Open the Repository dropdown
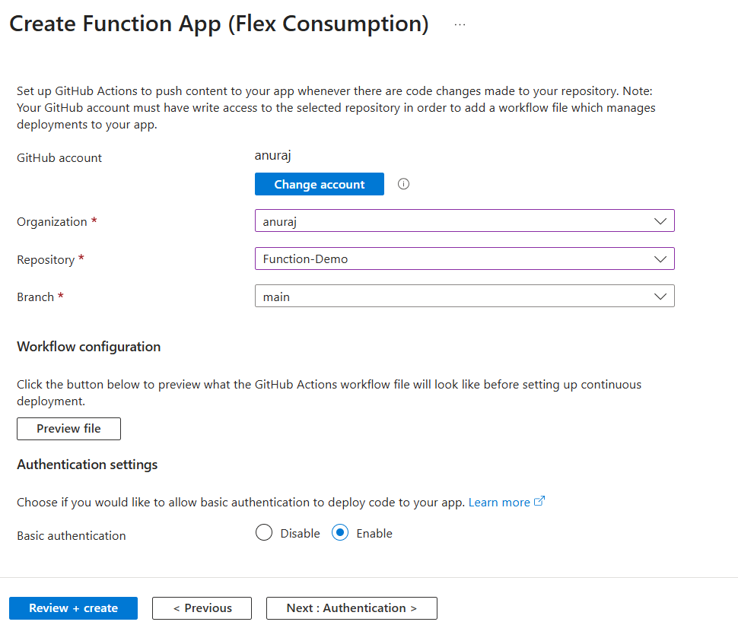The height and width of the screenshot is (625, 738). [x=464, y=259]
